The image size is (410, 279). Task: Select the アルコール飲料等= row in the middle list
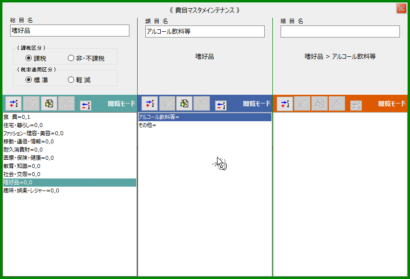(x=205, y=117)
